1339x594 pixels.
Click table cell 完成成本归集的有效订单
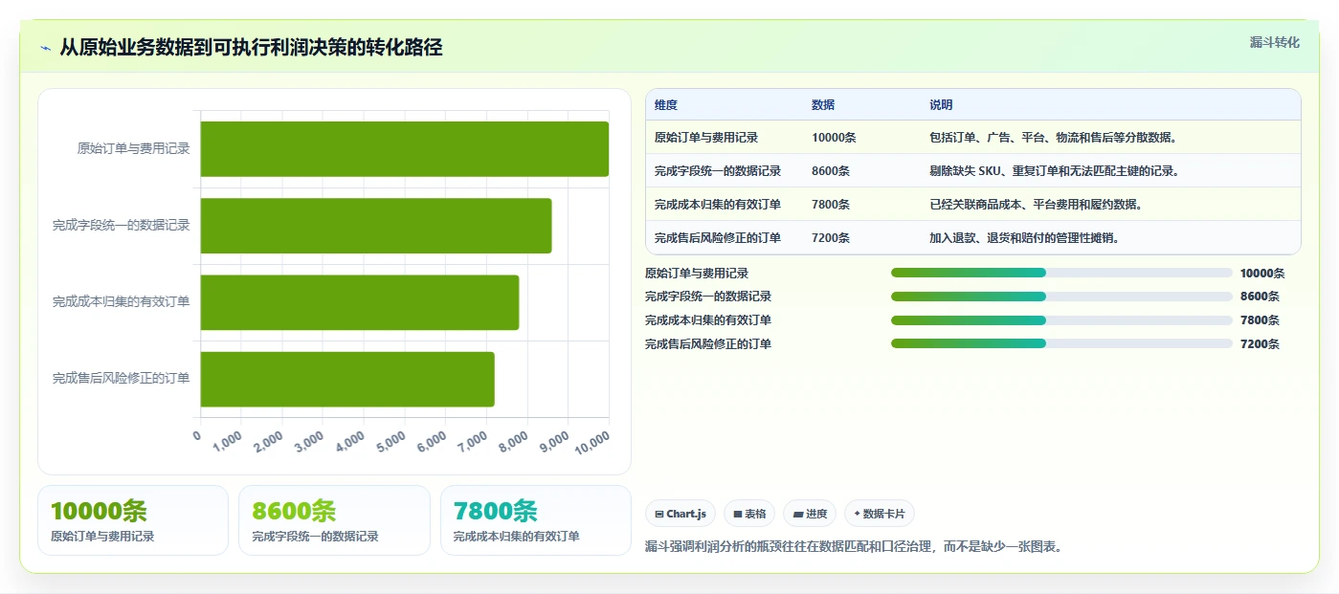(x=718, y=205)
